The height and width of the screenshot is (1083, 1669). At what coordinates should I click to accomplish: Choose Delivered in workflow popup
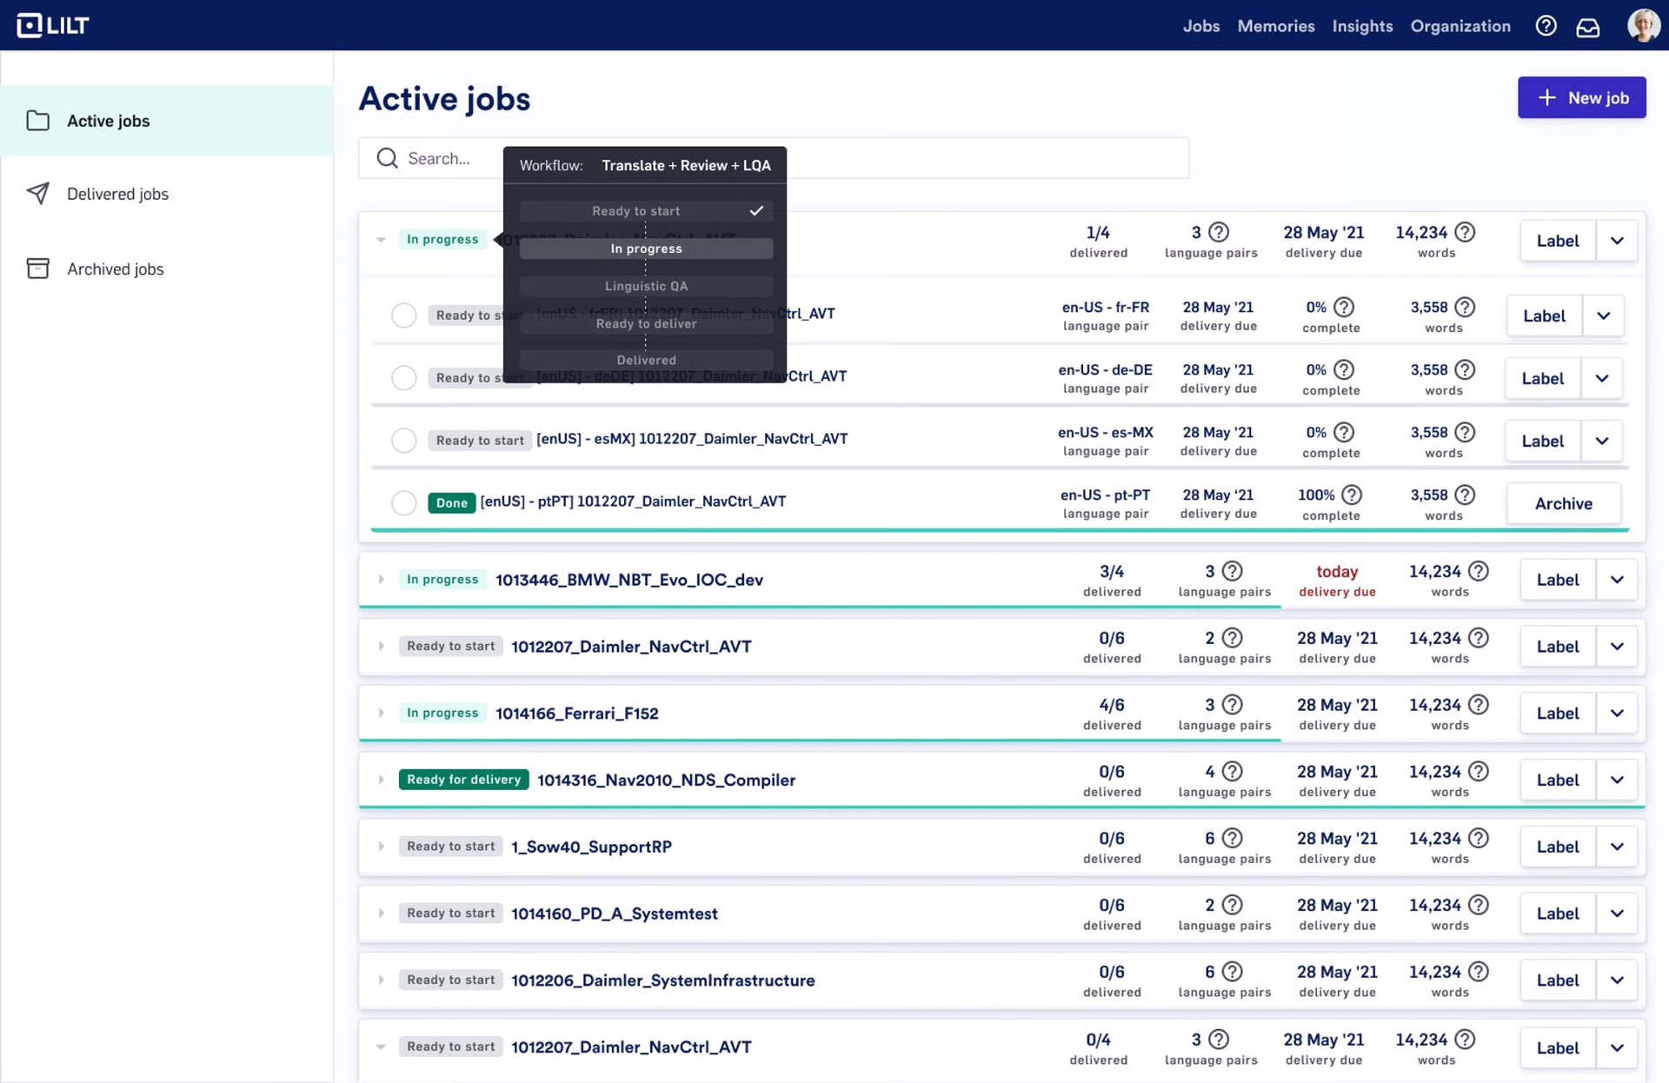[x=646, y=360]
